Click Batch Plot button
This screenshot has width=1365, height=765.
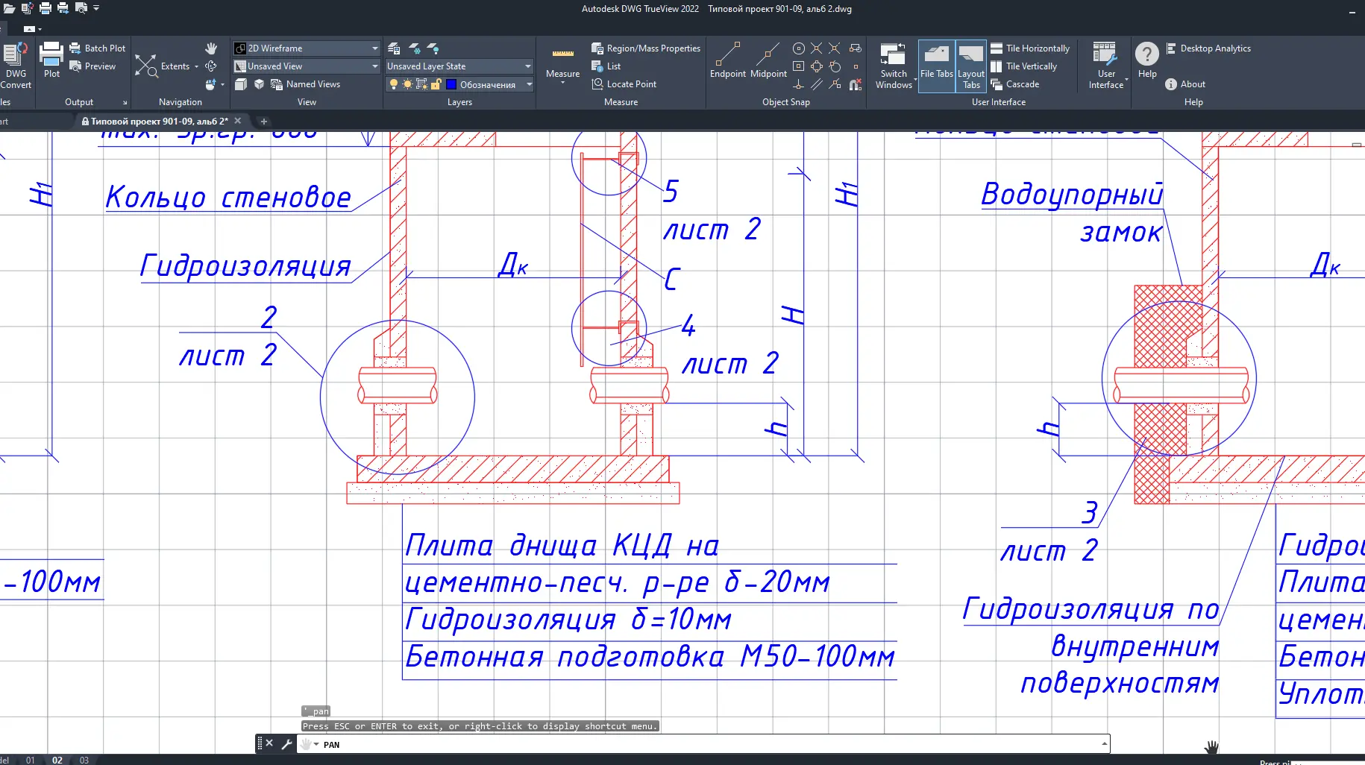point(98,48)
